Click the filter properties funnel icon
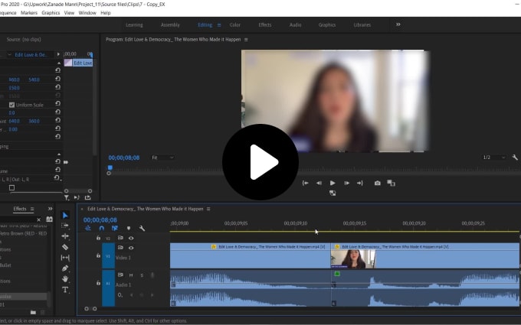This screenshot has height=325, width=521. [67, 197]
